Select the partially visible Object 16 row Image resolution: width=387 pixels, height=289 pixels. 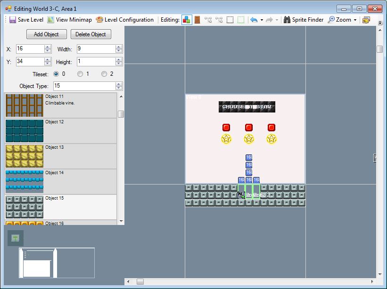pos(61,223)
